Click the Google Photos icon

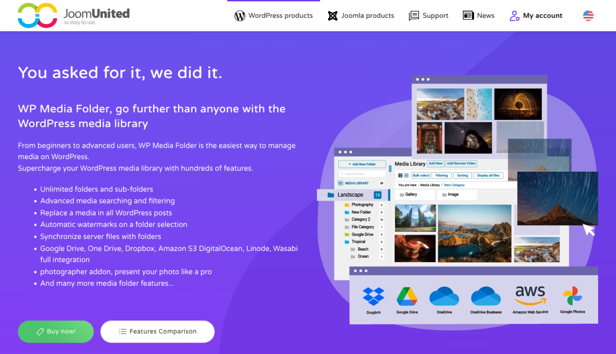572,296
